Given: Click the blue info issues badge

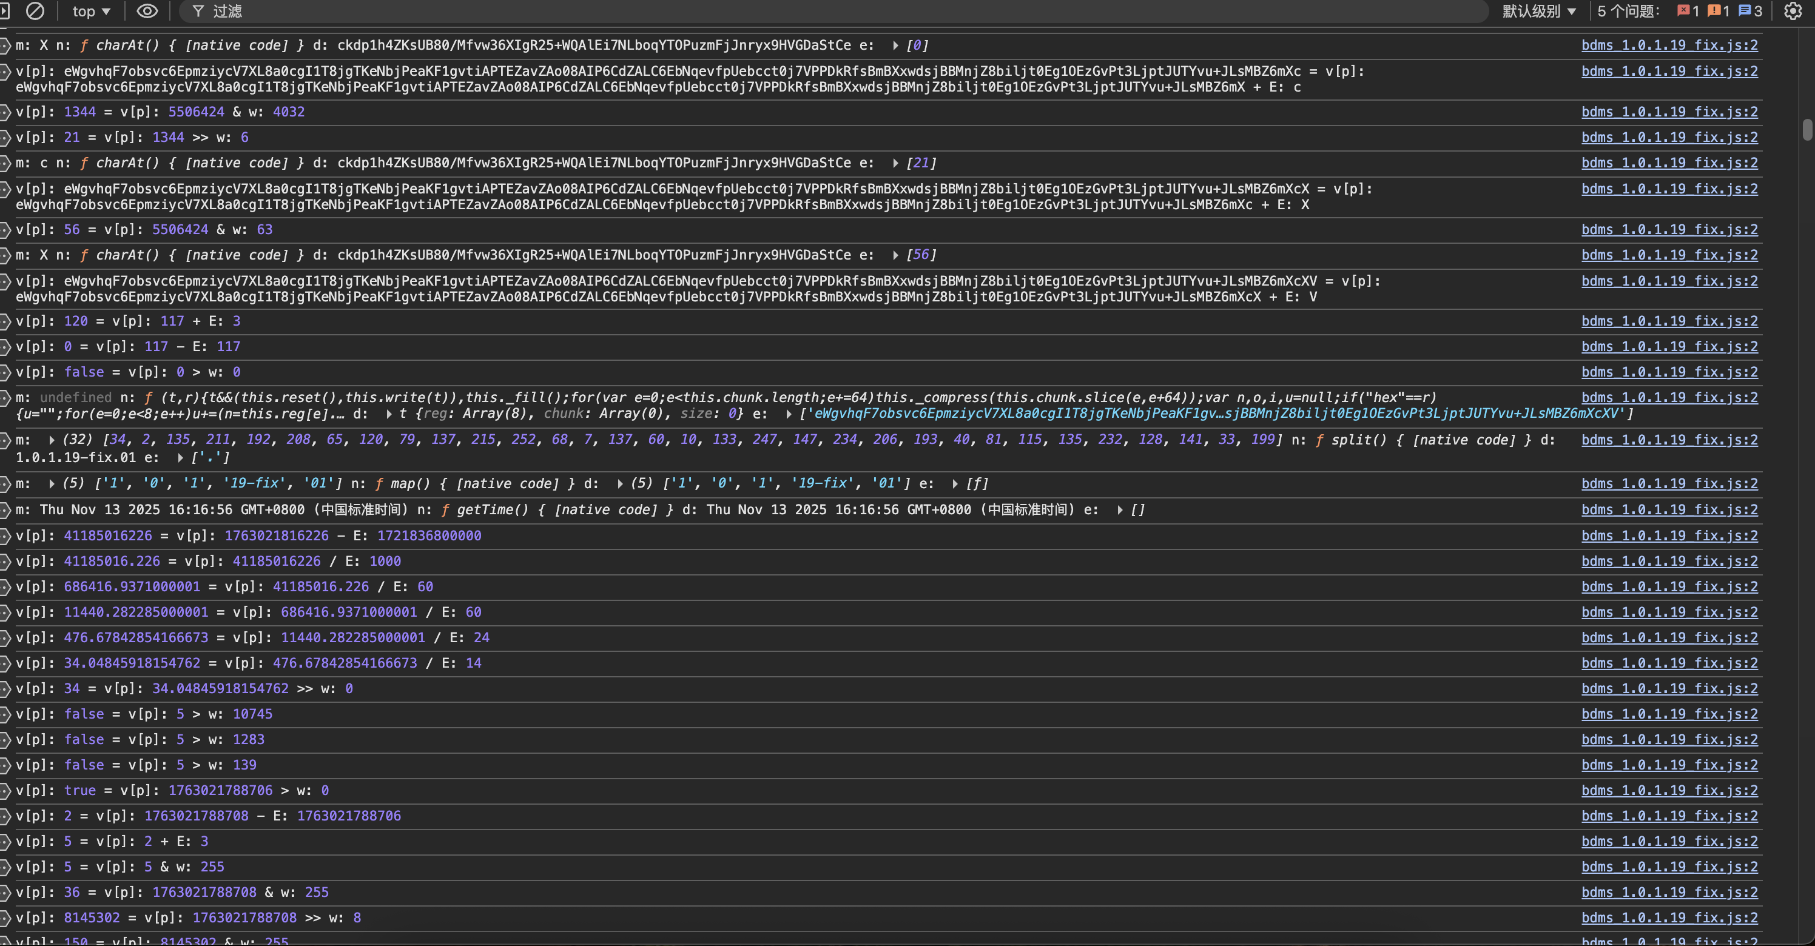Looking at the screenshot, I should point(1750,12).
